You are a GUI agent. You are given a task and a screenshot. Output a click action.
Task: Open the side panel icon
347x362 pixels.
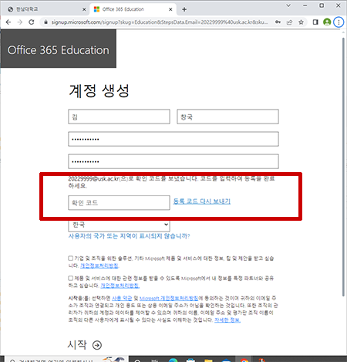coord(315,22)
